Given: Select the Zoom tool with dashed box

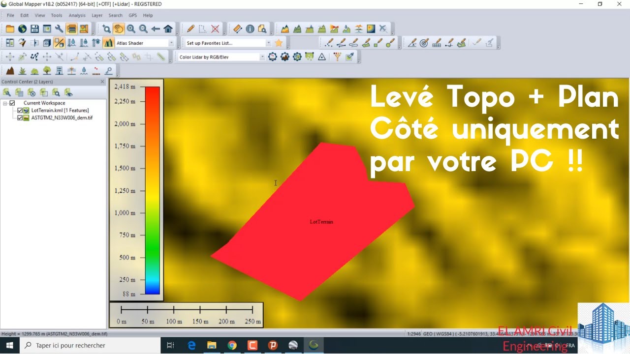Looking at the screenshot, I should click(106, 29).
